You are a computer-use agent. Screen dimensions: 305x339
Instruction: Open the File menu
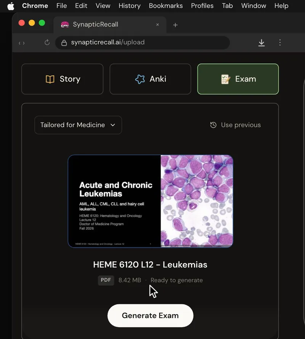pyautogui.click(x=62, y=6)
